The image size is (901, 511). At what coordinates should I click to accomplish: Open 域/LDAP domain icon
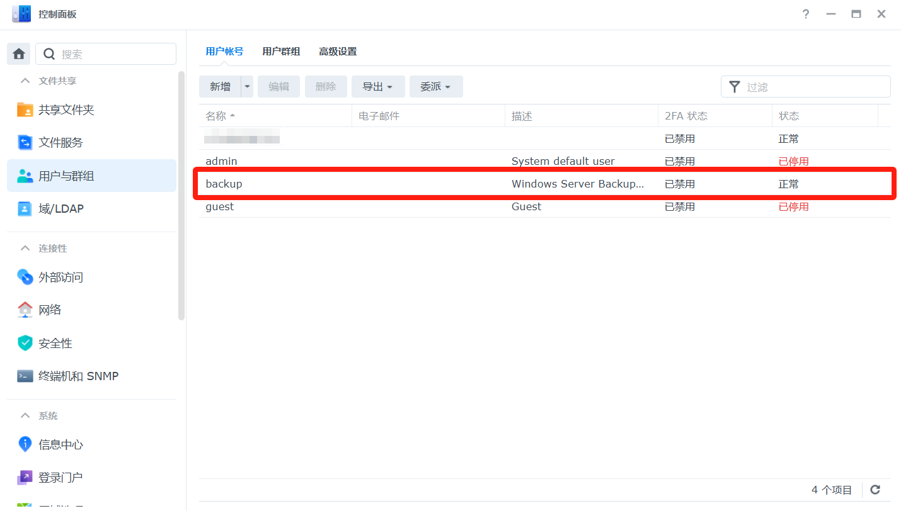tap(25, 209)
